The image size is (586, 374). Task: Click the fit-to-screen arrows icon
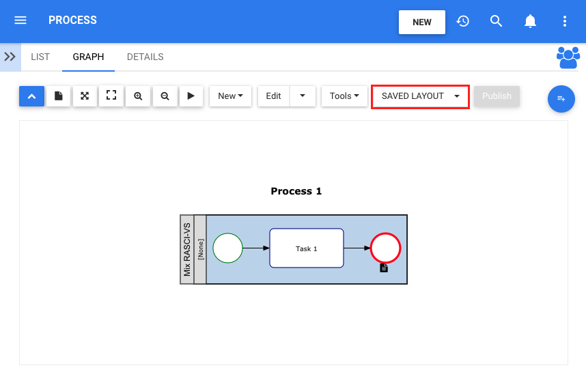[85, 96]
